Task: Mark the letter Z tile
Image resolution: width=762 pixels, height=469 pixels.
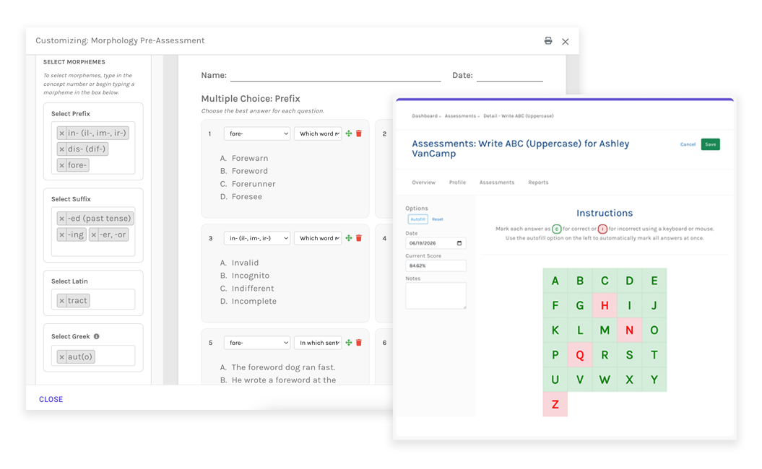Action: (x=555, y=405)
